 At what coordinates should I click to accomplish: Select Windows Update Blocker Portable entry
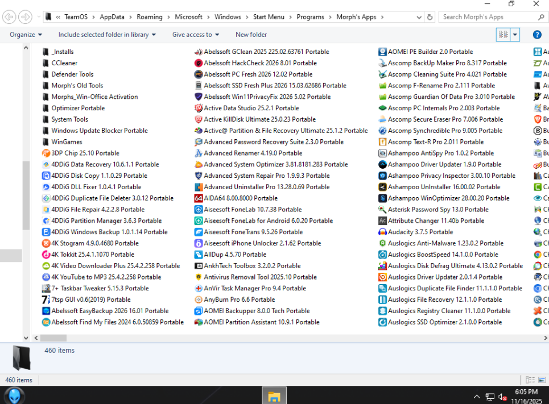click(95, 131)
